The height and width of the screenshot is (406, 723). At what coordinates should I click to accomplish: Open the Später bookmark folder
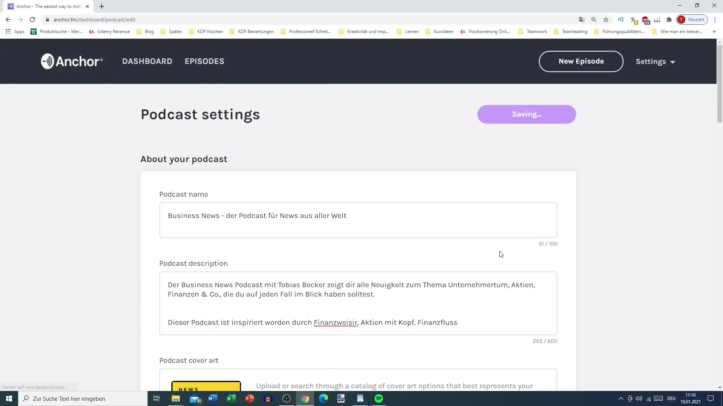[x=171, y=32]
